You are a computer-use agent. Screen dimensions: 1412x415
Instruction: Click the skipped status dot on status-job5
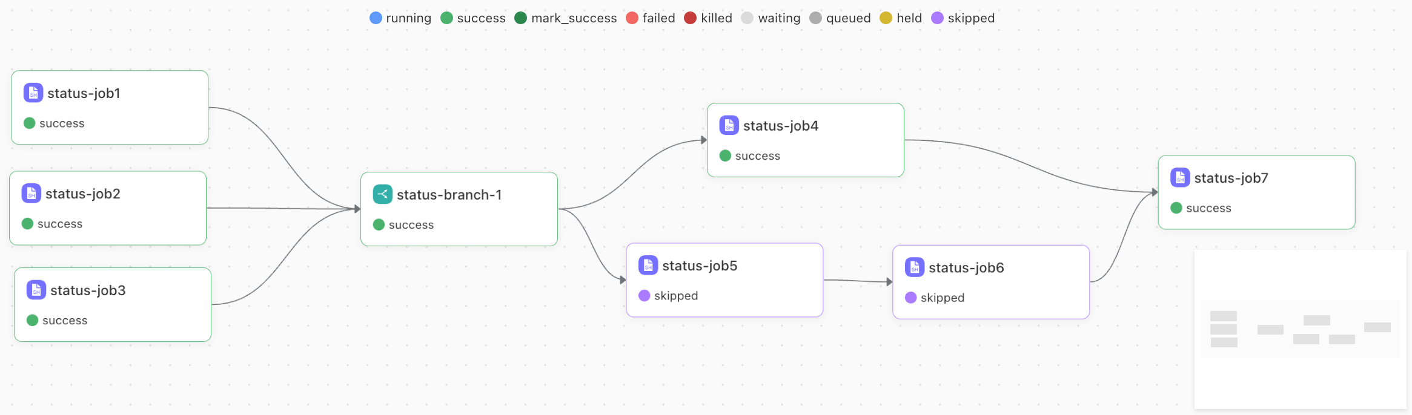645,295
